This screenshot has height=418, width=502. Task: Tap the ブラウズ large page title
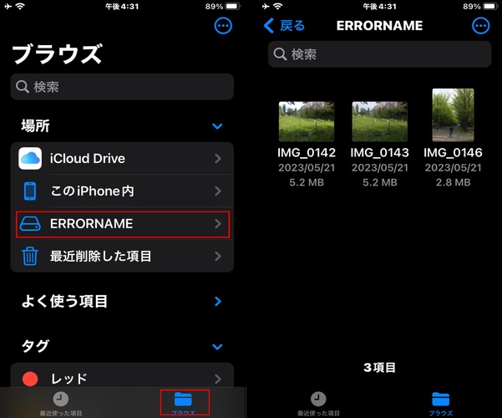(x=58, y=54)
